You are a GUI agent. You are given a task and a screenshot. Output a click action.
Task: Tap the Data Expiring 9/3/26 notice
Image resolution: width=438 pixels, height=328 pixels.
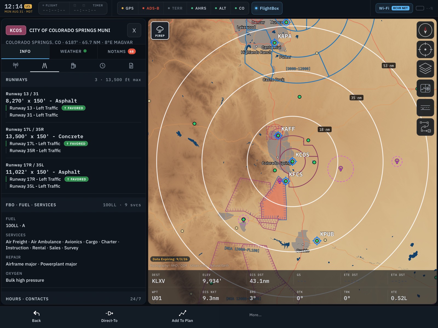(170, 259)
